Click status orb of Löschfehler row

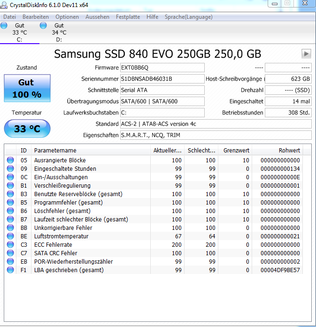pyautogui.click(x=10, y=211)
